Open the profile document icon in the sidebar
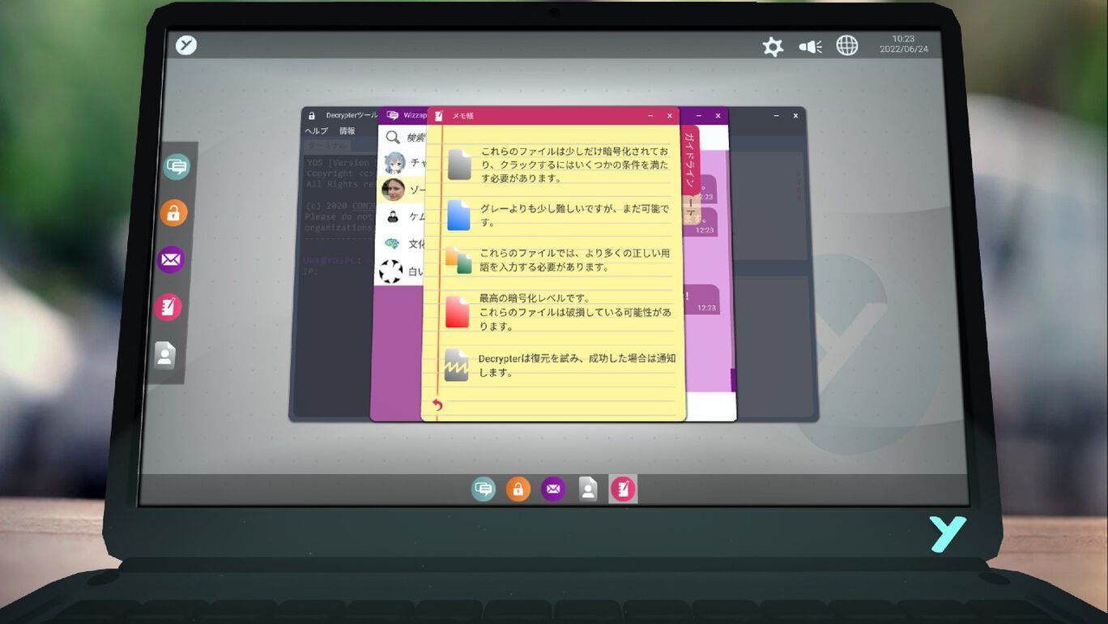This screenshot has height=624, width=1108. click(x=165, y=355)
